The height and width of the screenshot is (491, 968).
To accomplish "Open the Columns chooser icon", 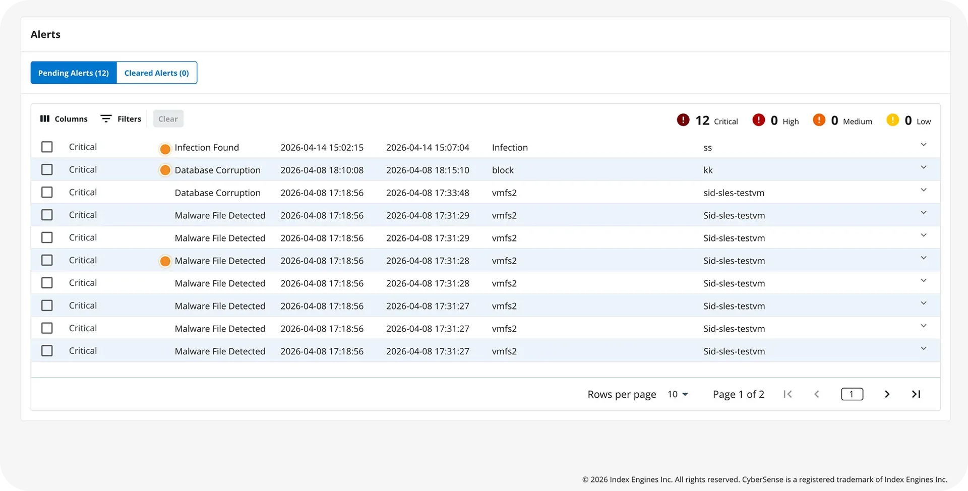I will [45, 118].
